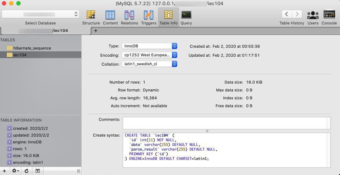Change the Collation dropdown
This screenshot has height=175, width=340.
tap(149, 64)
